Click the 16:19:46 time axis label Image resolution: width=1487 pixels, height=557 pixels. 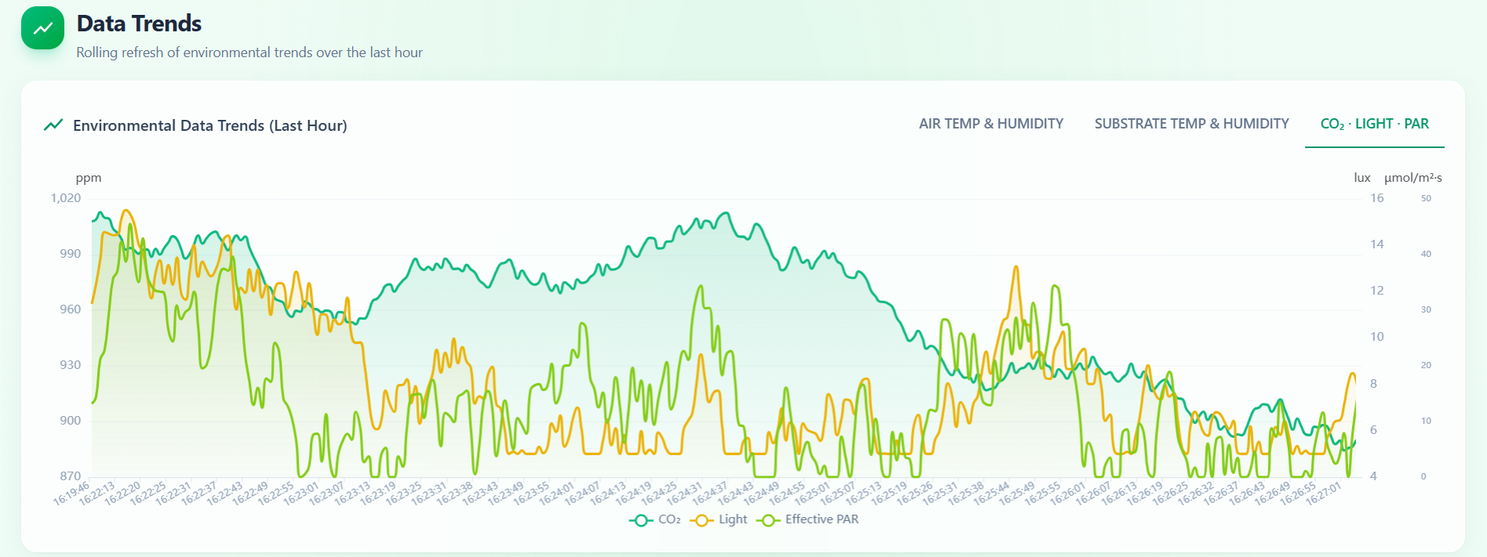pyautogui.click(x=72, y=494)
